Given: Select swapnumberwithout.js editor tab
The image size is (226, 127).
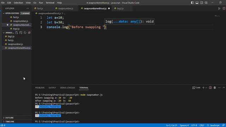Looking at the screenshot, I should 95,8.
